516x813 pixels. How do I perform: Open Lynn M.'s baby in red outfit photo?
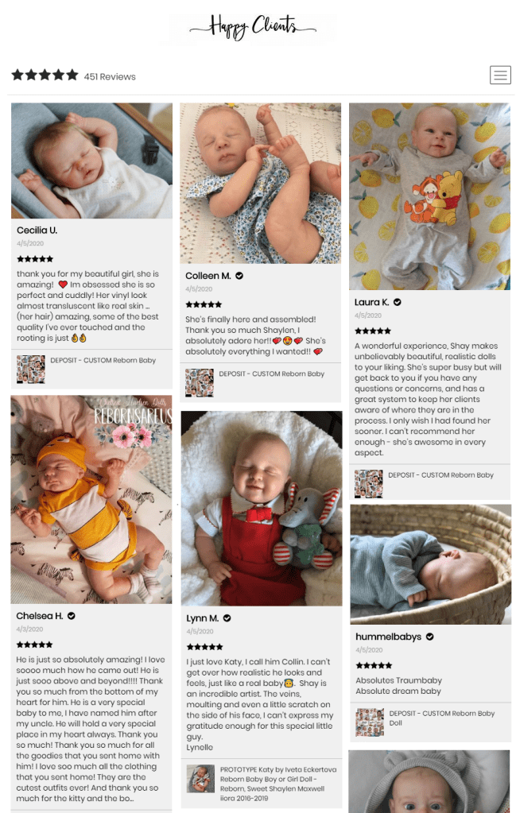(262, 509)
